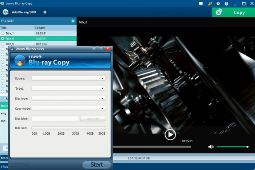Select the eng subtitle entry
Screen dimensions: 255x170
click(x=3, y=113)
